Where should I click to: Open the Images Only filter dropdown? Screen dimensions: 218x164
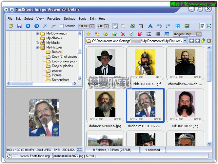tap(199, 34)
